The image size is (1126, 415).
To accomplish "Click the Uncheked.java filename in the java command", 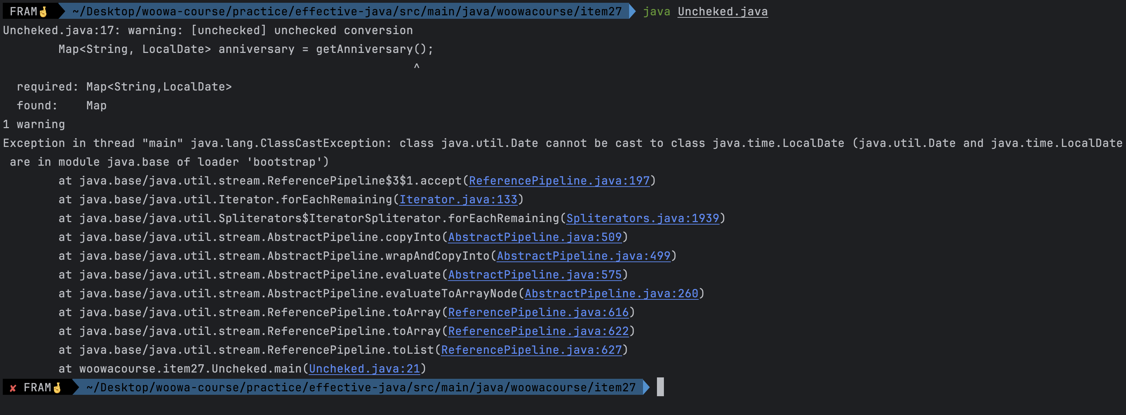I will [723, 11].
